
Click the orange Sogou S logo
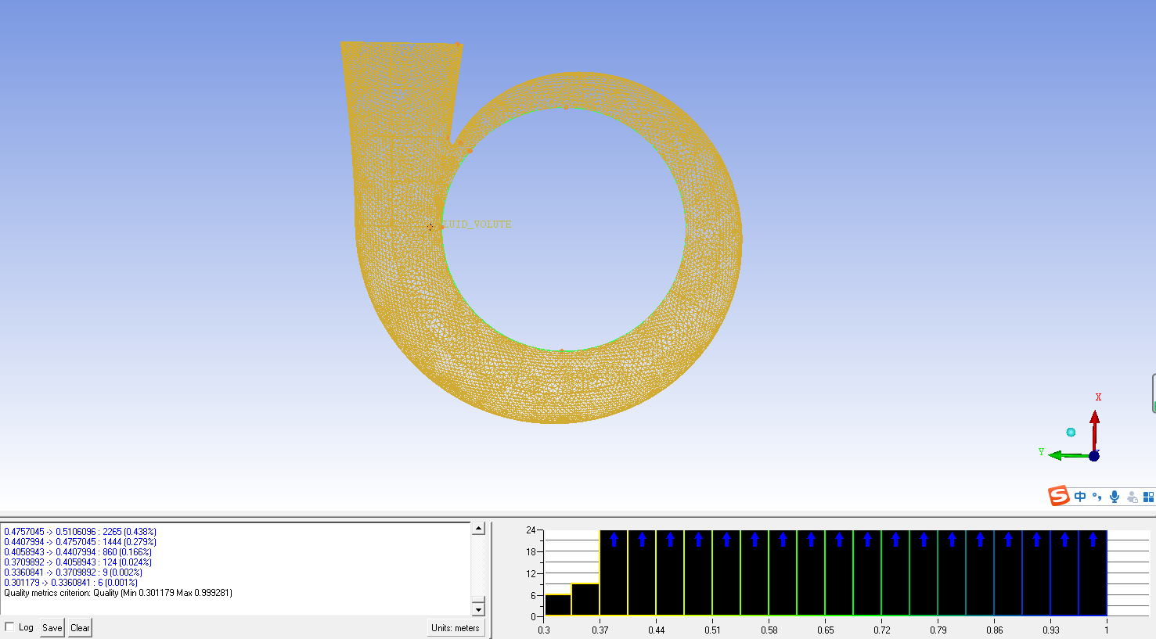pyautogui.click(x=1058, y=496)
